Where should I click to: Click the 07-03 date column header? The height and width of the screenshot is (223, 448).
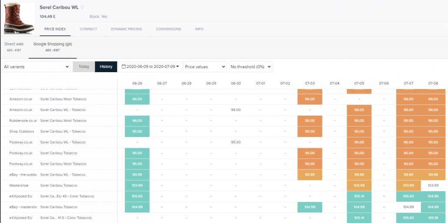click(x=310, y=83)
